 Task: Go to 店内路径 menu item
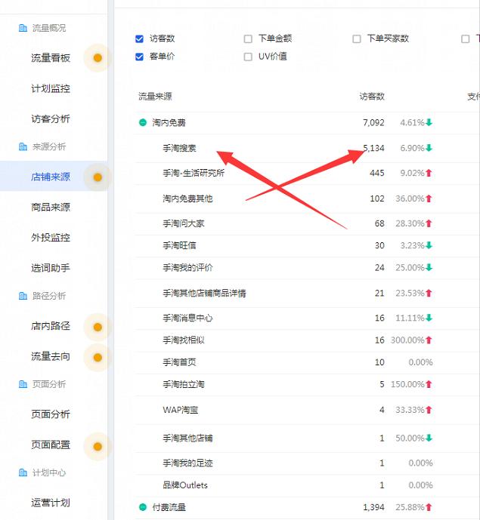tap(51, 326)
